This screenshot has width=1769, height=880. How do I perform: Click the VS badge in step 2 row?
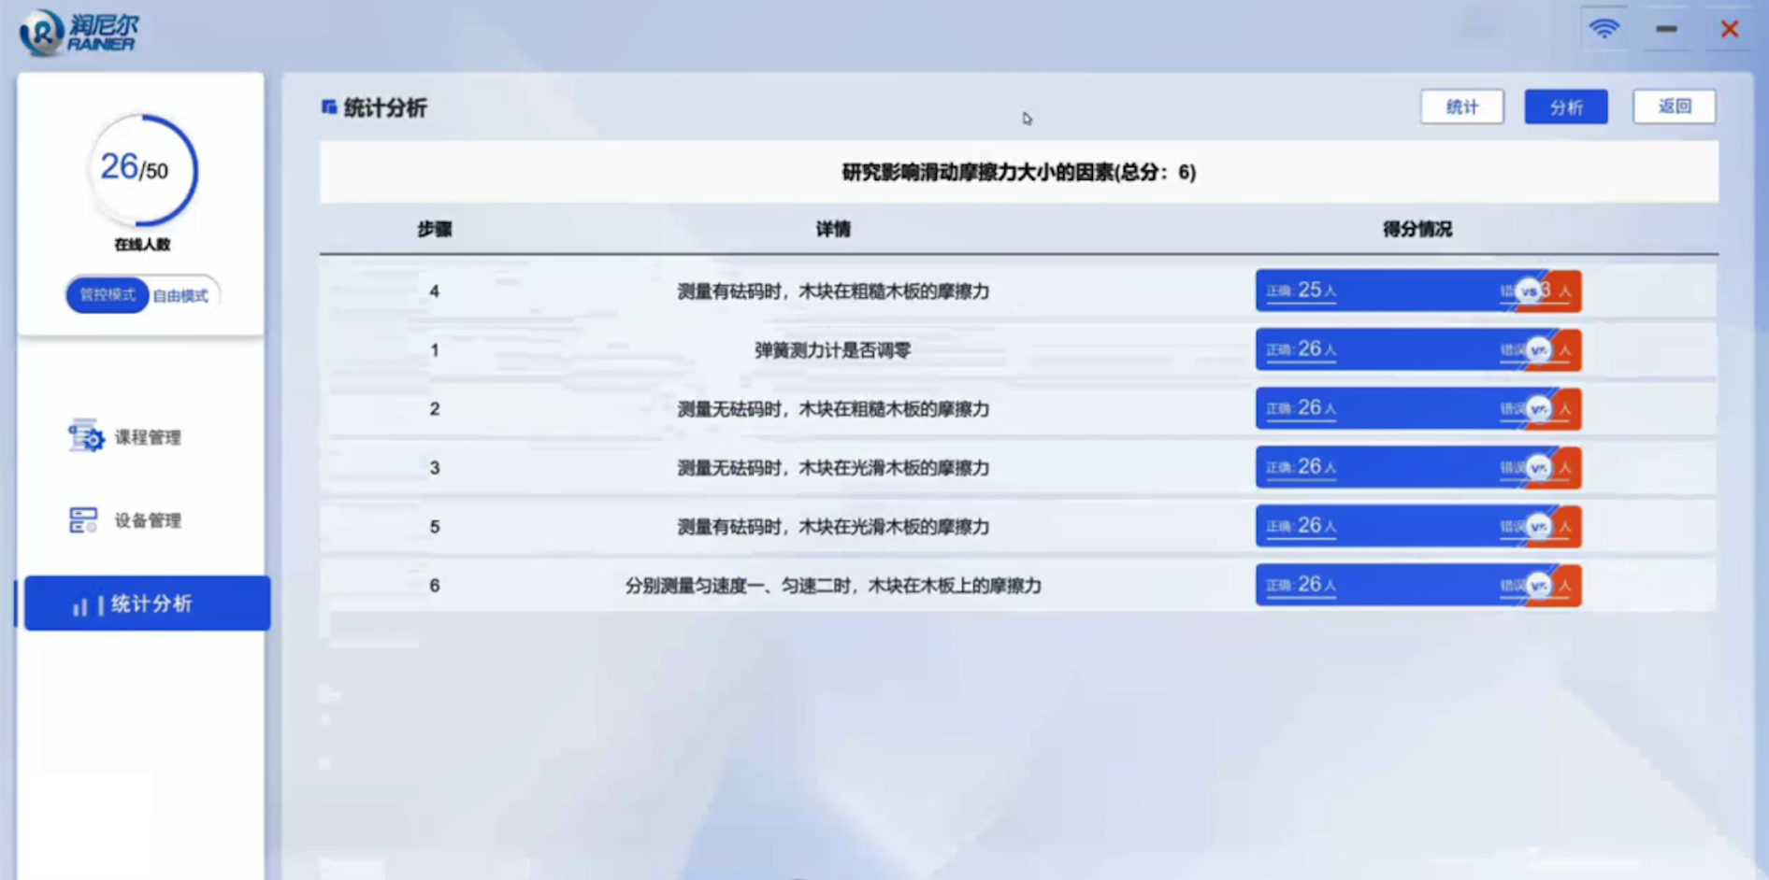(1538, 409)
